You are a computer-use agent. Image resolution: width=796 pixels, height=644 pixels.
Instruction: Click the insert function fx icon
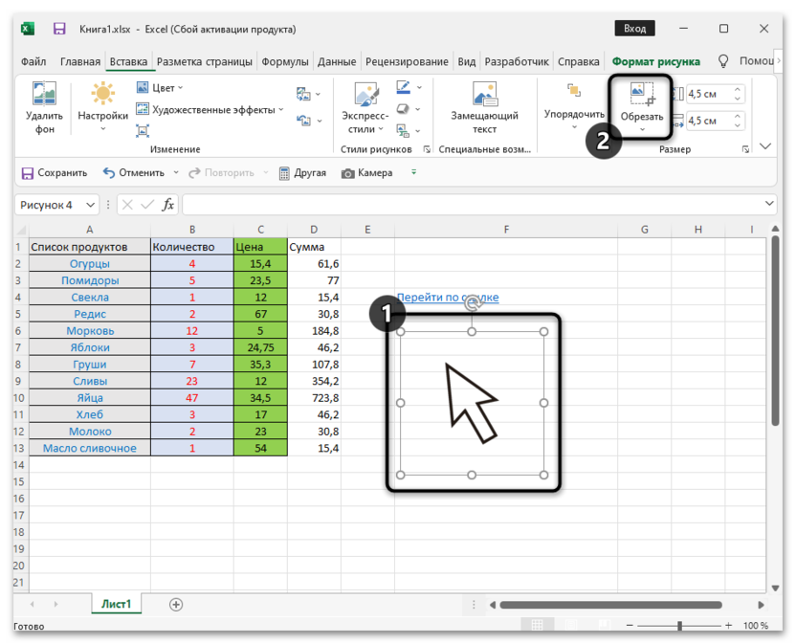(168, 205)
